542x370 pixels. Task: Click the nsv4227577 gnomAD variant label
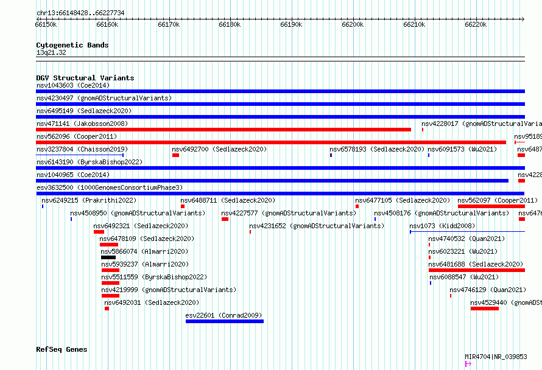click(x=289, y=213)
